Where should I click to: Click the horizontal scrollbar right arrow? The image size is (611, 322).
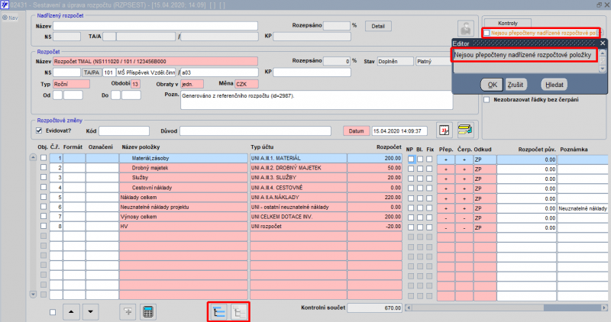[604, 308]
